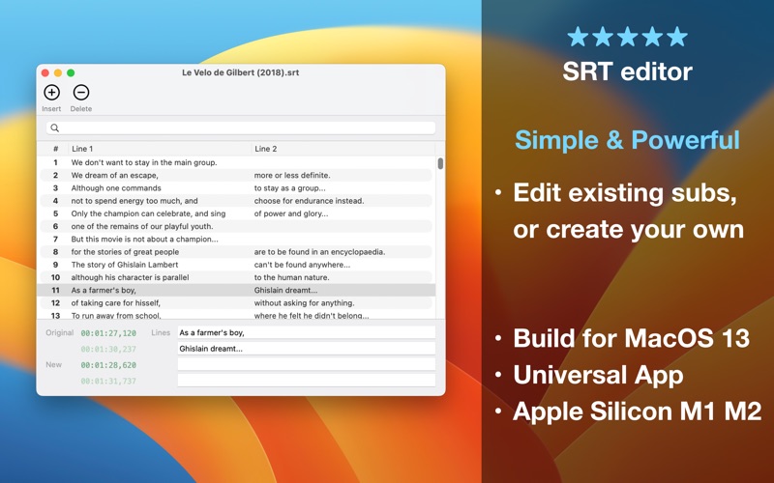Select row 'Only the champion can celebrate, and sing'
The width and height of the screenshot is (774, 483).
(x=236, y=213)
